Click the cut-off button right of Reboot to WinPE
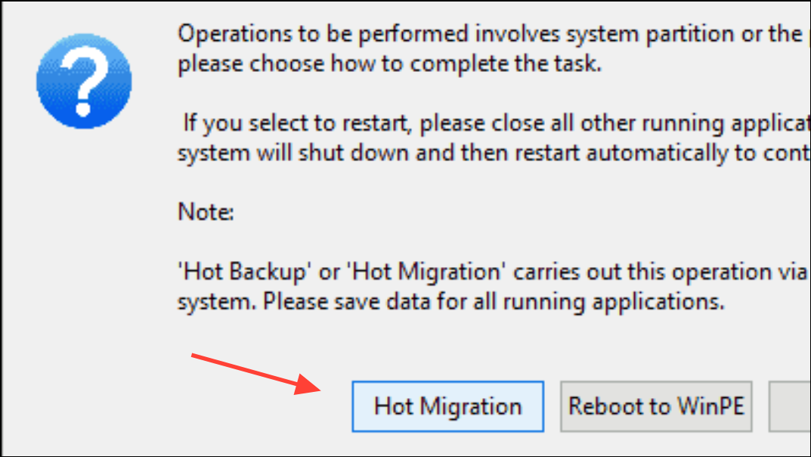This screenshot has width=811, height=457. pos(790,406)
